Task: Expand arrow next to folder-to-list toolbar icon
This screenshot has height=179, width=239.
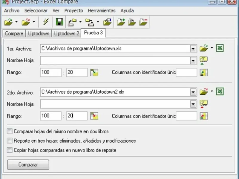Action: [x=80, y=22]
